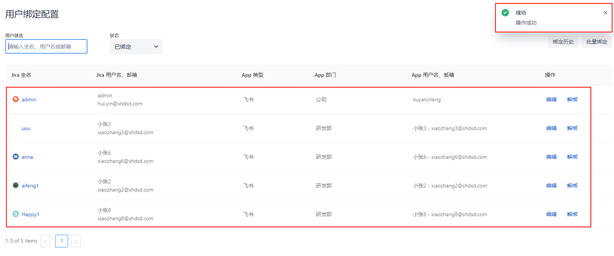Edit the uuu user binding
The image size is (614, 256).
551,128
